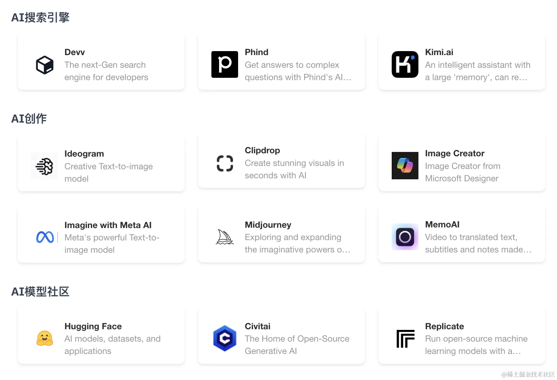Open the Midjourney title link
The width and height of the screenshot is (557, 380).
[268, 225]
